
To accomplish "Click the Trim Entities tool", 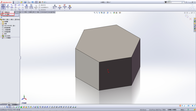I will point(27,7).
